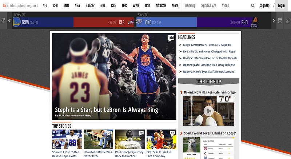
Task: Click the Phoenix Suns logo
Action: pos(254,22)
